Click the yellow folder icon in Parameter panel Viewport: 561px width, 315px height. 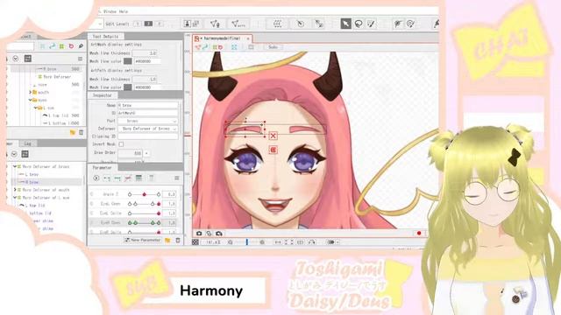pos(167,241)
